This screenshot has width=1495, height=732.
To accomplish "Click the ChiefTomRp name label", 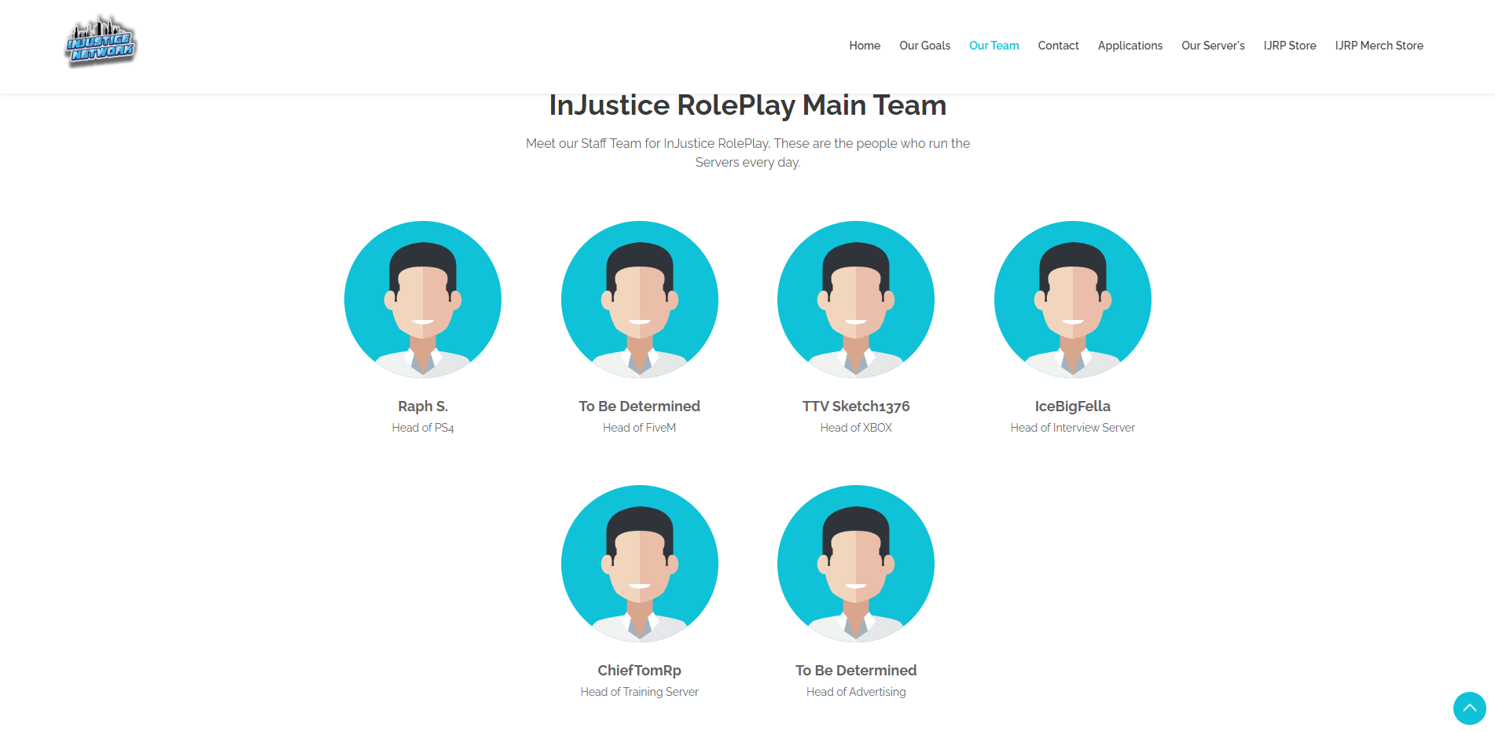I will pyautogui.click(x=639, y=671).
